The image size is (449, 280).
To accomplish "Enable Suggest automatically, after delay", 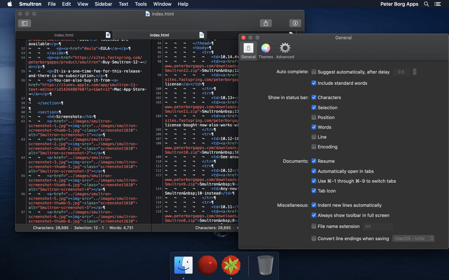I will (314, 72).
